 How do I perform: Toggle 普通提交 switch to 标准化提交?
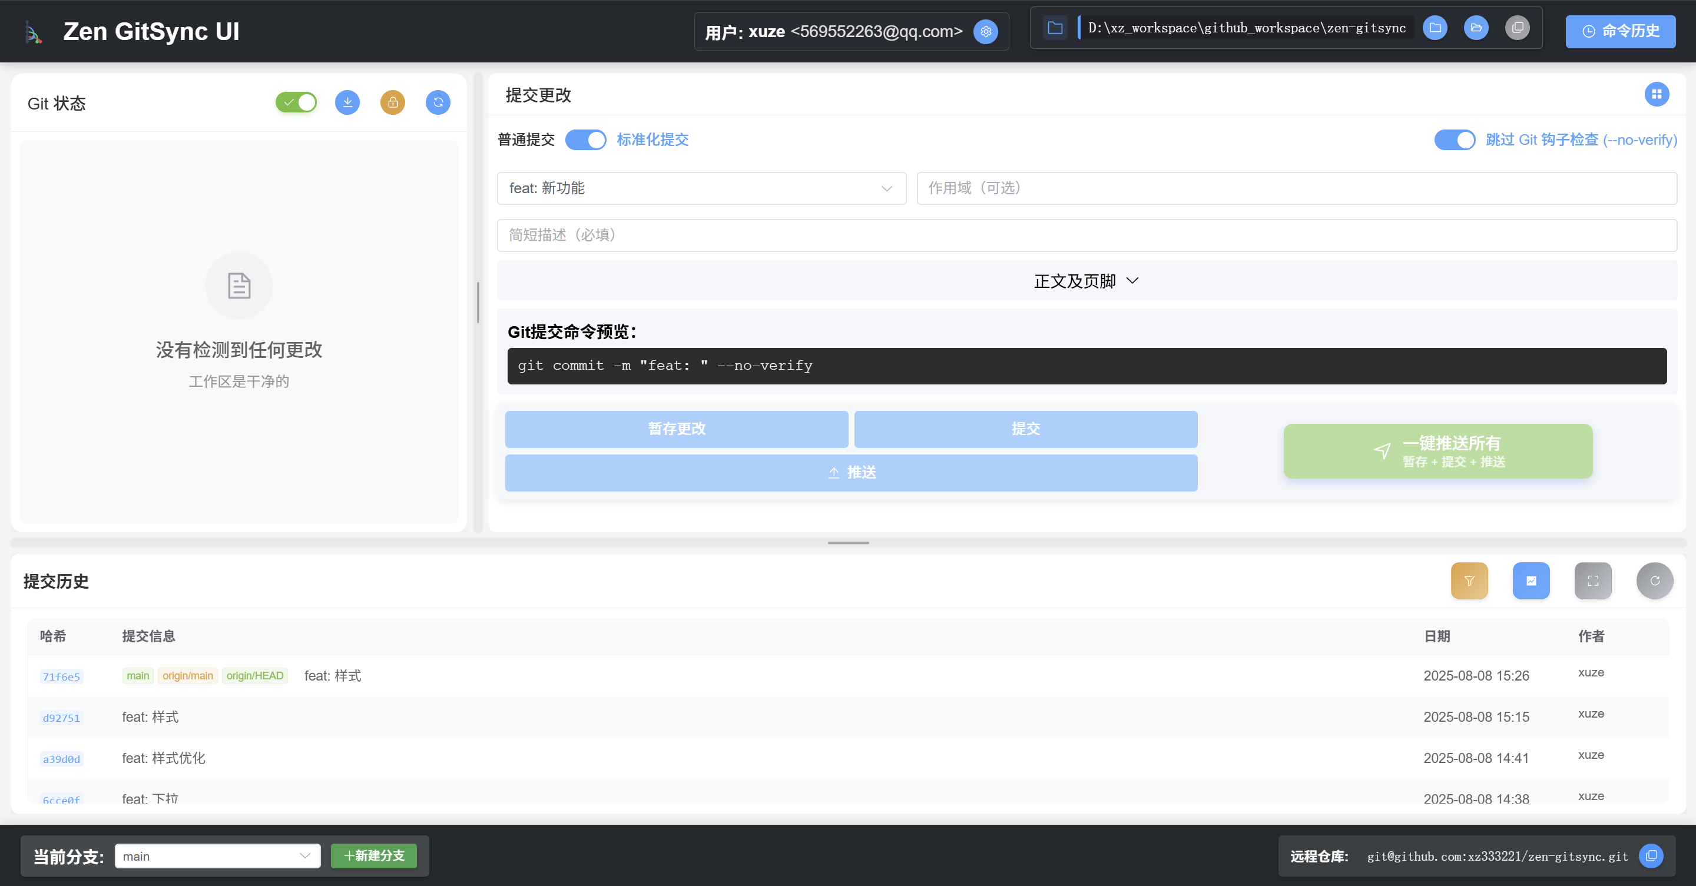[x=585, y=140]
